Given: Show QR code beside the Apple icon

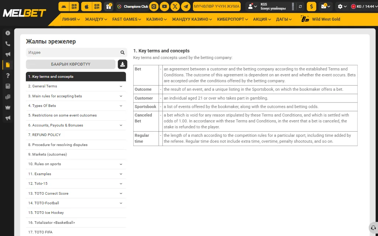Looking at the screenshot, I should [x=97, y=7].
